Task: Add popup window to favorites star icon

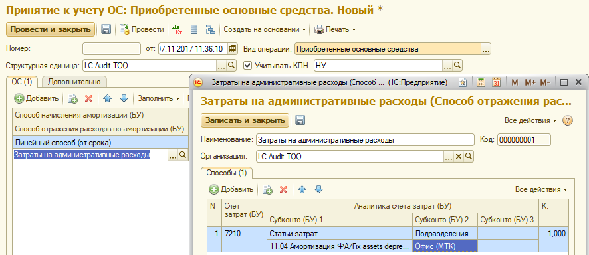Action: tap(463, 82)
